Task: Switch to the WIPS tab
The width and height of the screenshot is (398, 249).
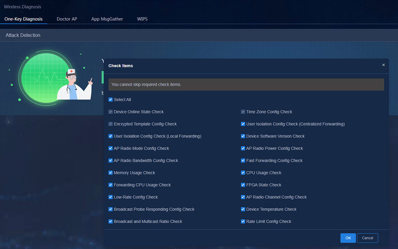Action: point(142,19)
